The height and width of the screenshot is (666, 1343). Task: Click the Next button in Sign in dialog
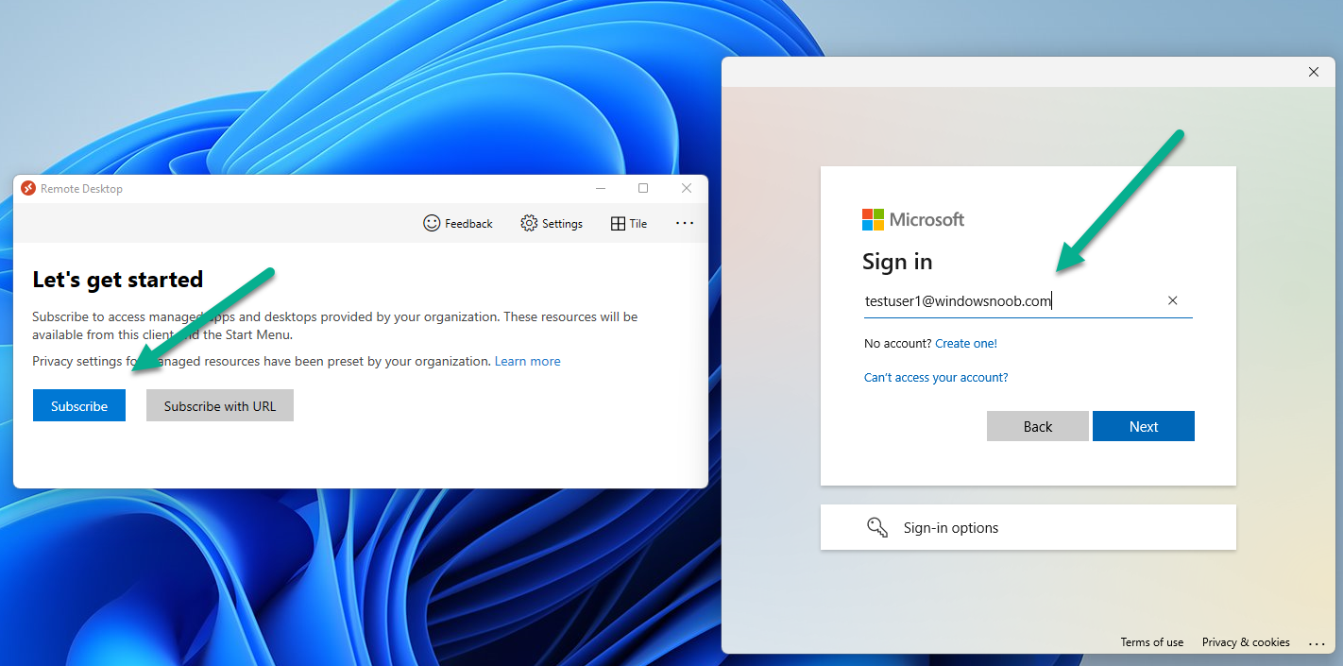click(1144, 426)
